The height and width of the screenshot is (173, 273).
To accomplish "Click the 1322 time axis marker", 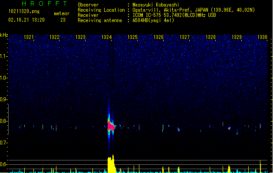I will 55,37.
